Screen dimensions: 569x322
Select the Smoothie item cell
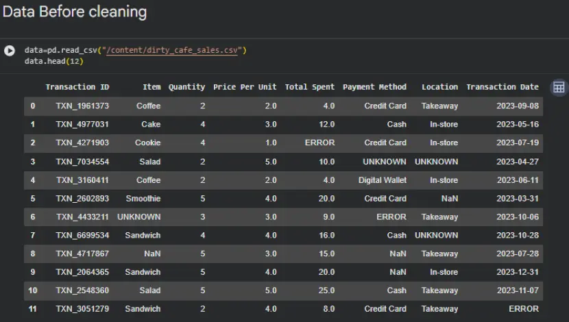pyautogui.click(x=143, y=199)
